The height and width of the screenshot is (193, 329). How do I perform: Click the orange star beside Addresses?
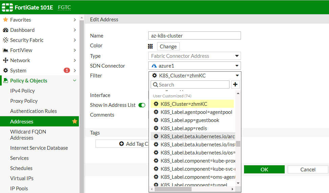click(x=74, y=121)
